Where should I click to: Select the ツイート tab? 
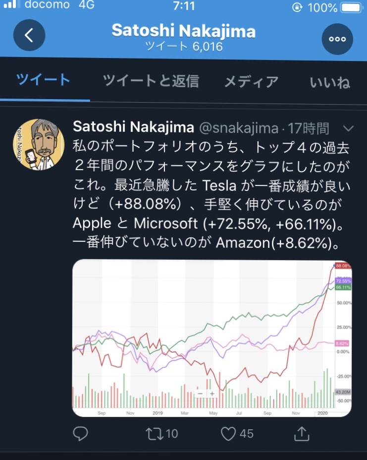click(x=44, y=80)
